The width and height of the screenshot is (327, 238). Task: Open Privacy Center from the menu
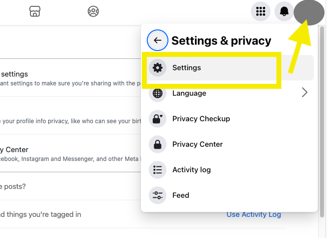[x=197, y=144]
